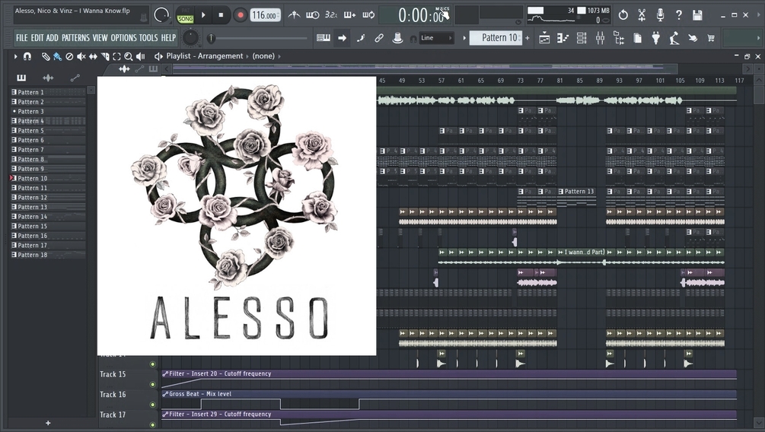Open the VIEW menu
765x432 pixels.
pos(100,37)
